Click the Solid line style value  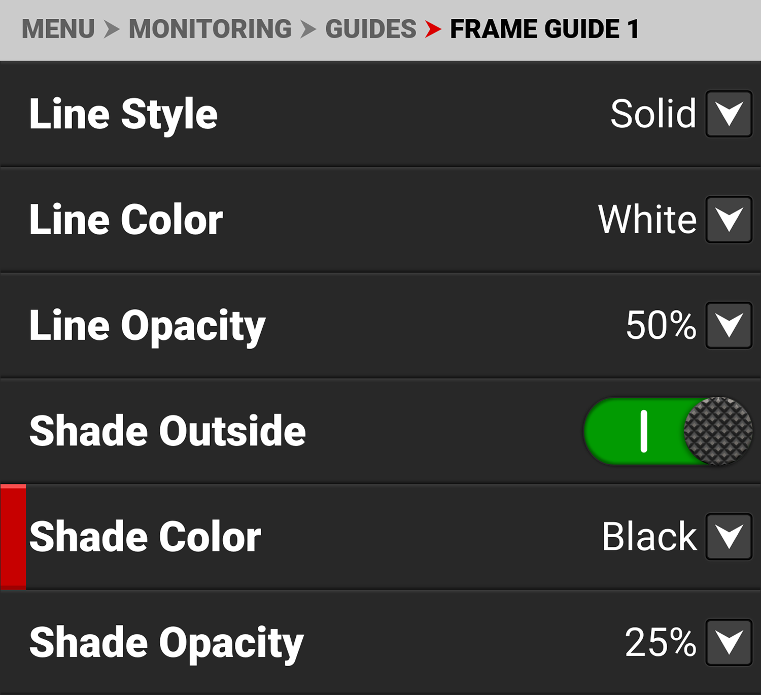pos(653,114)
